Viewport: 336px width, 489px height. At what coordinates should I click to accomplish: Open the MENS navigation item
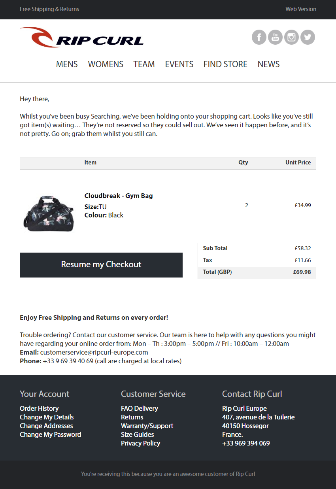pyautogui.click(x=67, y=64)
